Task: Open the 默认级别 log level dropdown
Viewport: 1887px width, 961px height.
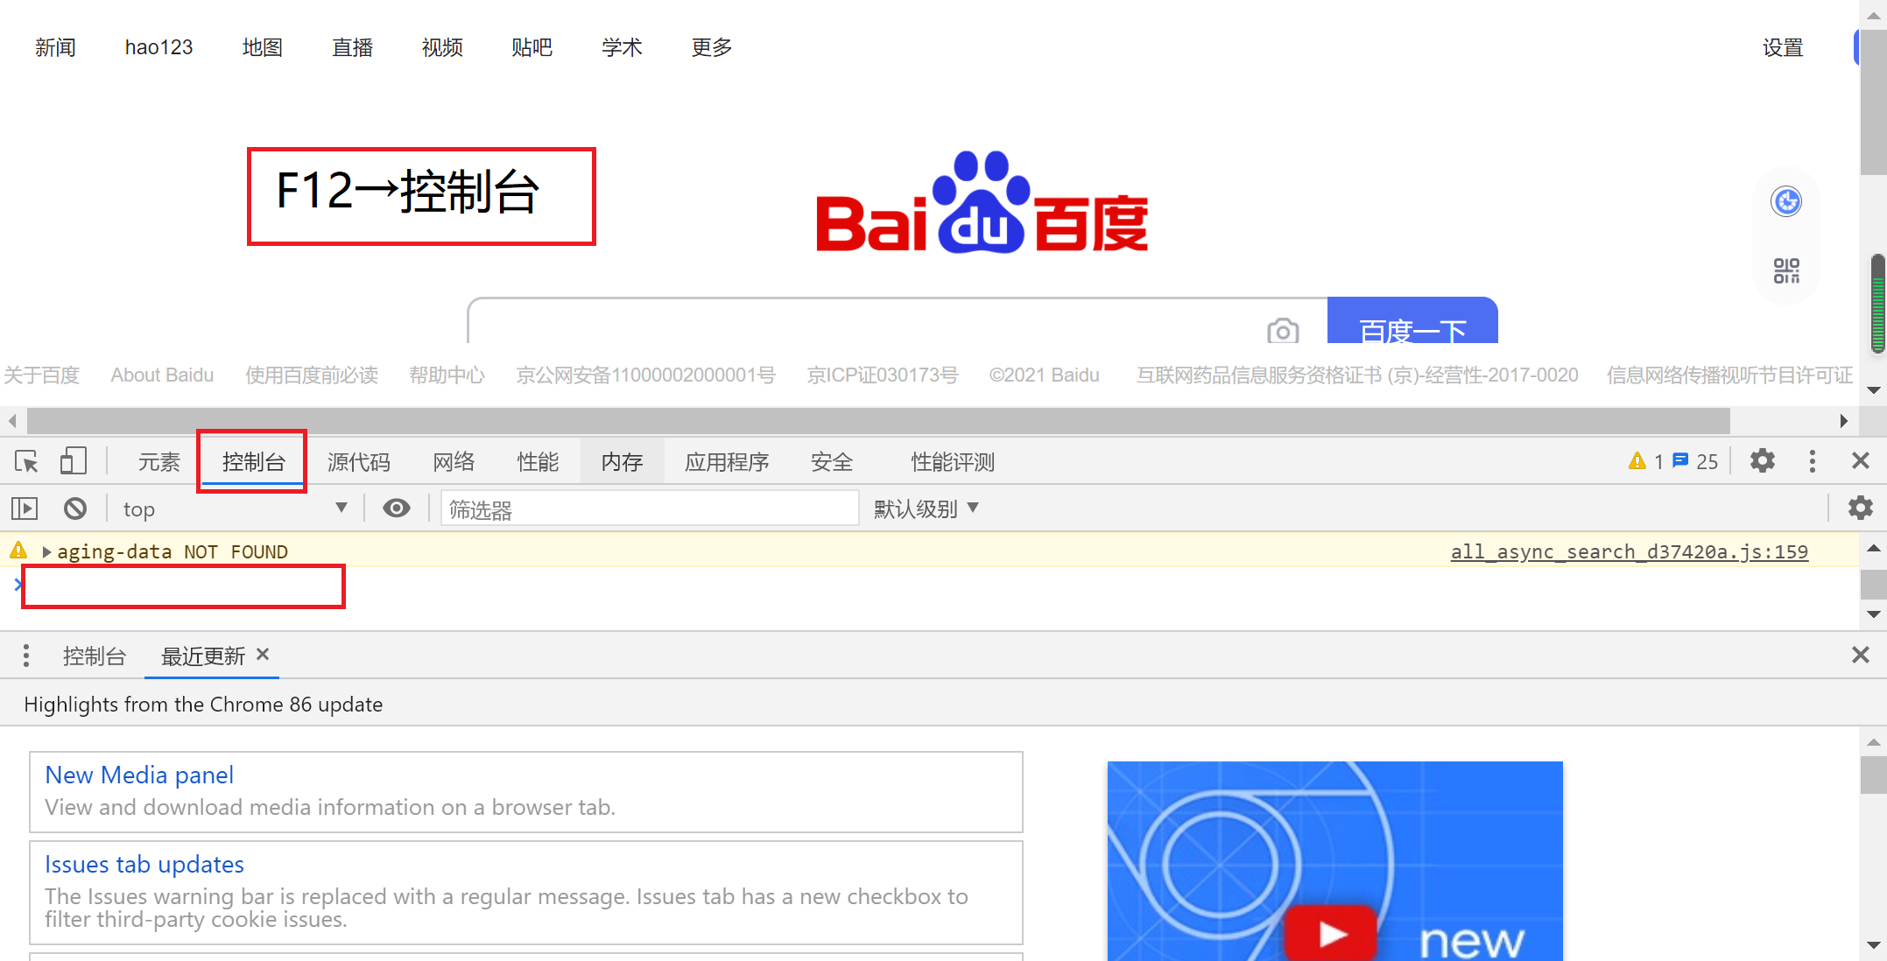Action: click(926, 509)
